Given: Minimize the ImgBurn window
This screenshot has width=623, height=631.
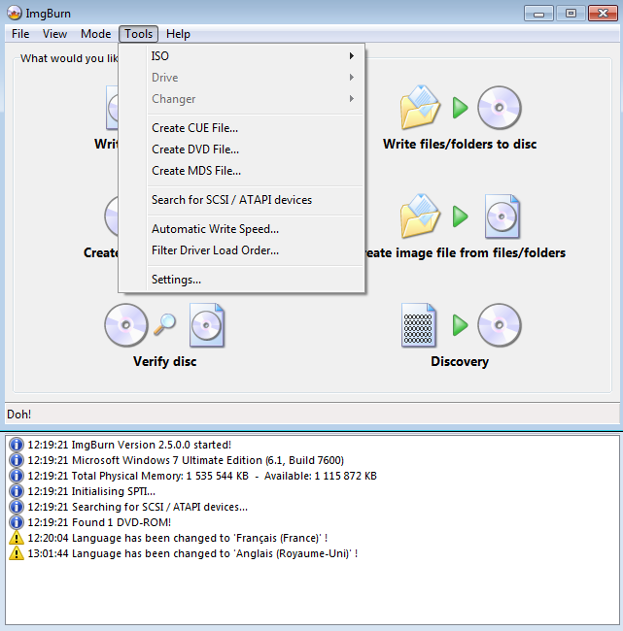Looking at the screenshot, I should click(538, 14).
